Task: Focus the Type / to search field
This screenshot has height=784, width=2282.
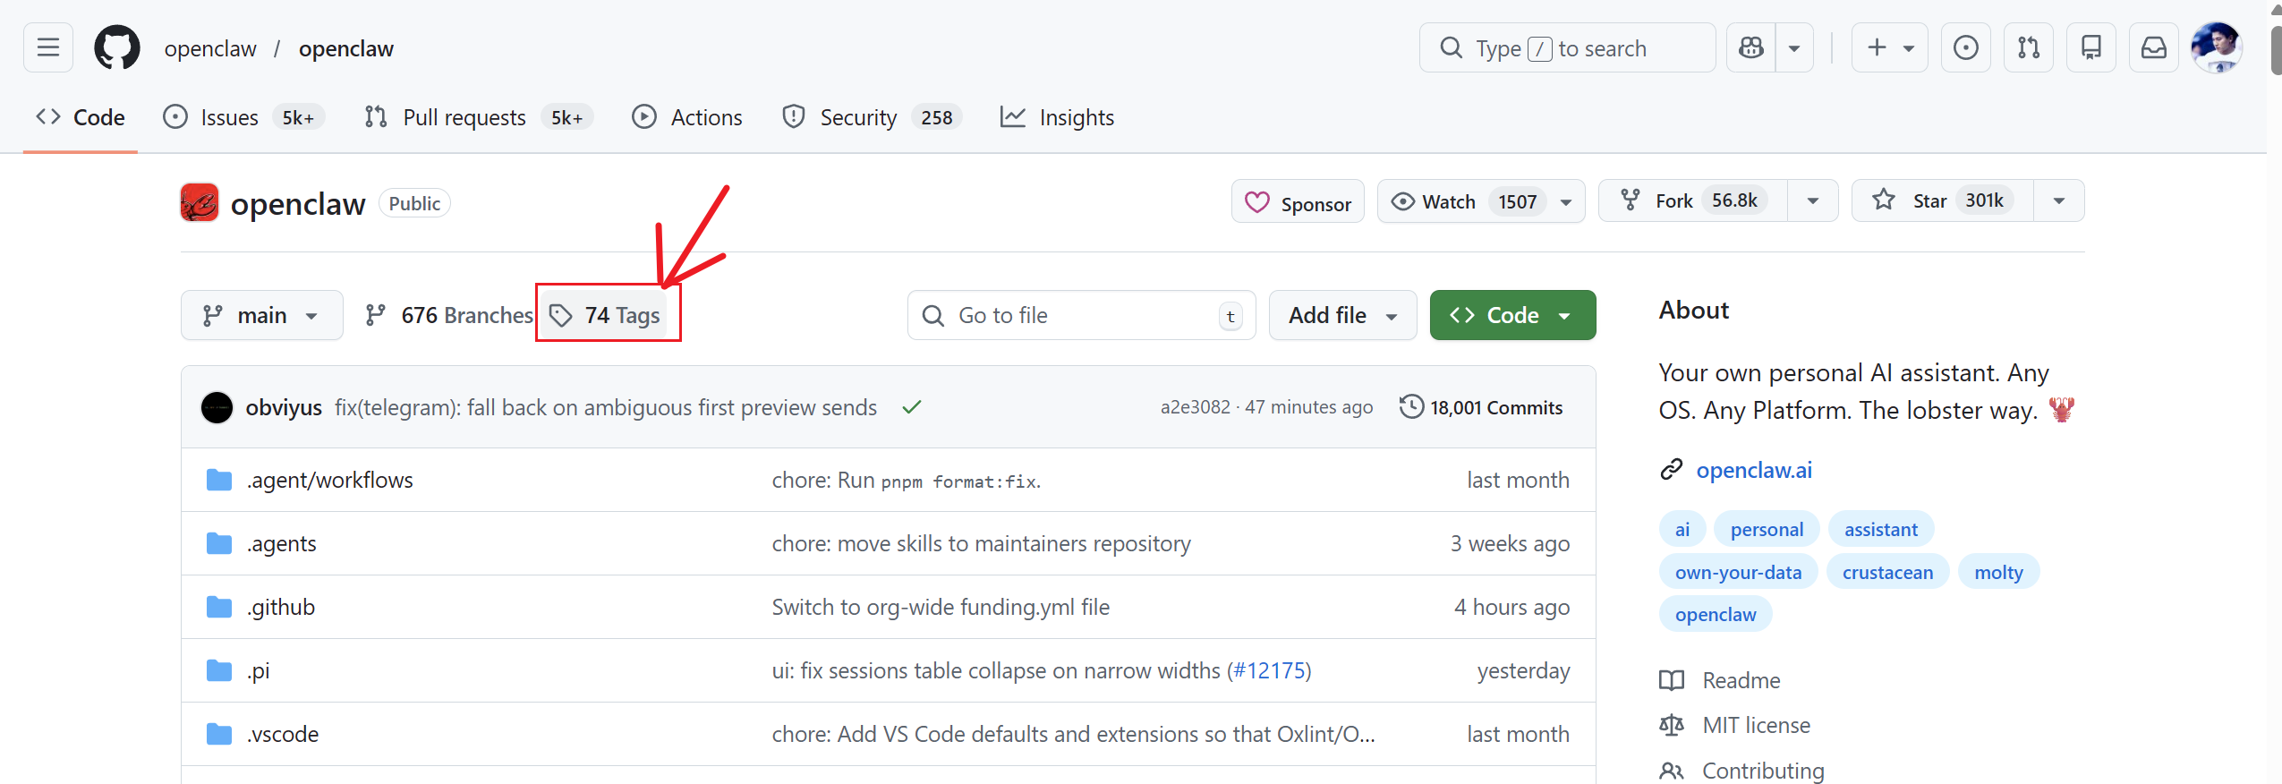Action: pos(1567,47)
